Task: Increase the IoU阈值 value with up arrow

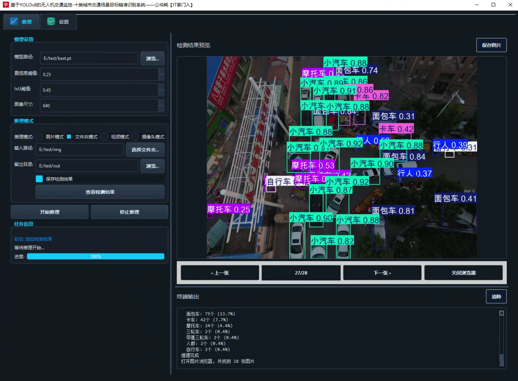Action: tap(161, 87)
